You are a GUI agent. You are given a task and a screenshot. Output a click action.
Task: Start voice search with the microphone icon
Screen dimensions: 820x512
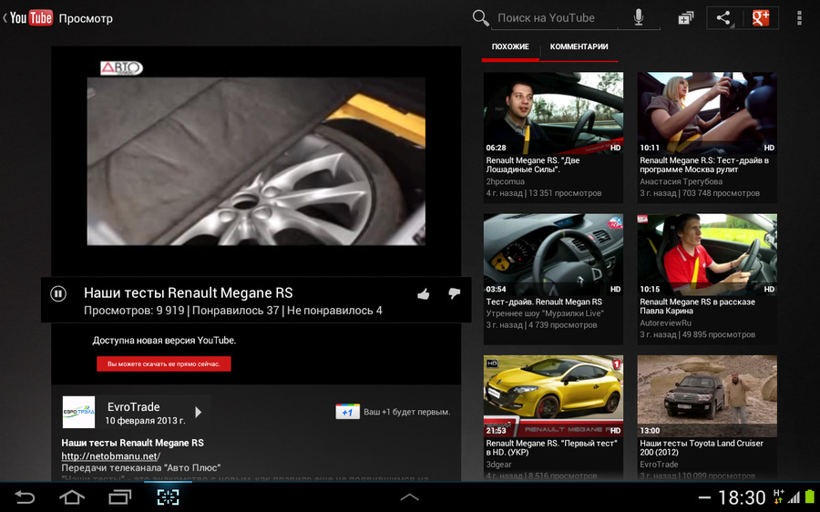pos(639,18)
